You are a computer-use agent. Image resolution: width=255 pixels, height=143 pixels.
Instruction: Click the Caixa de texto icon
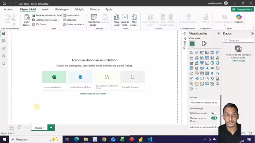click(125, 19)
